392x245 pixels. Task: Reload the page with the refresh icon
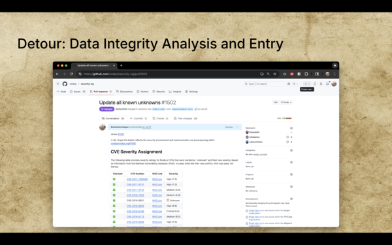pyautogui.click(x=71, y=74)
